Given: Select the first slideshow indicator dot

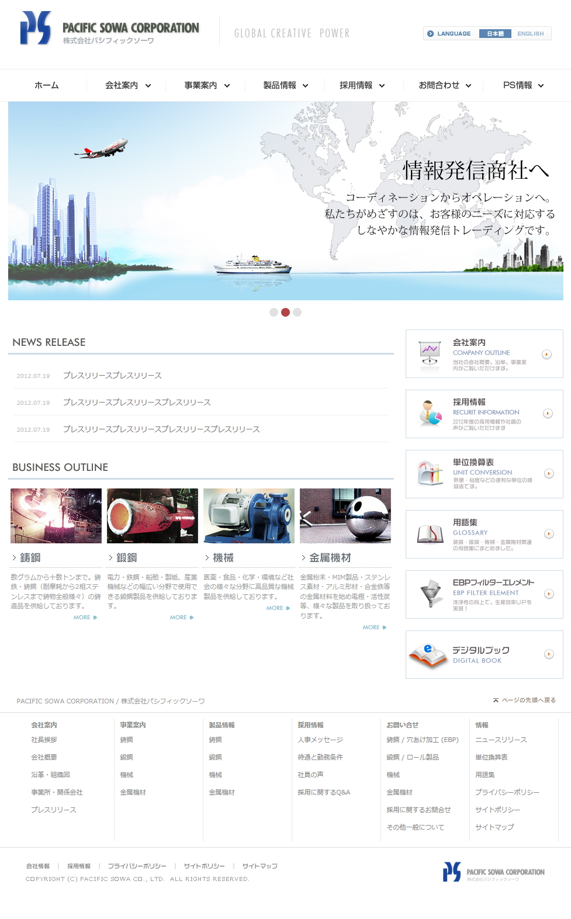Looking at the screenshot, I should click(x=274, y=312).
